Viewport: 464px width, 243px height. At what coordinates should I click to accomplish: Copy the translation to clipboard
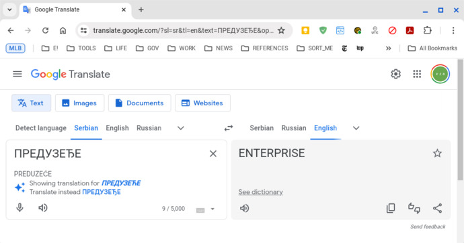(x=391, y=208)
